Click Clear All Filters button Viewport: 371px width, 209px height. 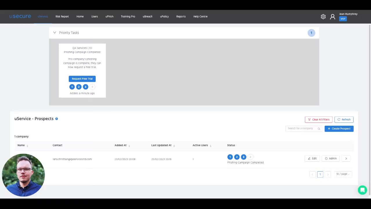click(319, 120)
